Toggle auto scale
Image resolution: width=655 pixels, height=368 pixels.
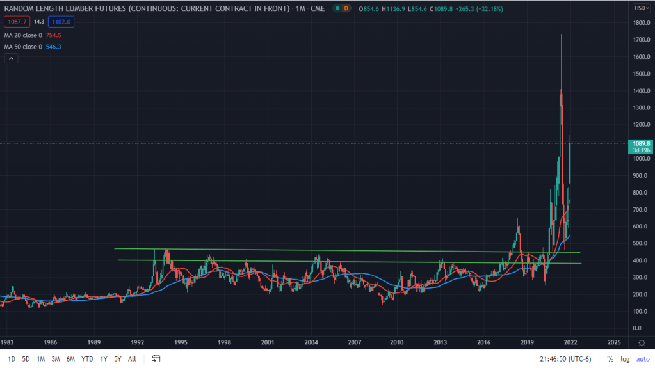(642, 359)
